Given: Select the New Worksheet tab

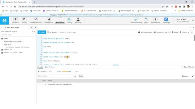Looking at the screenshot, I should [x=12, y=28].
